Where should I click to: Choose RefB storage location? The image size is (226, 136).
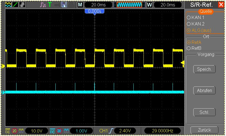point(194,48)
